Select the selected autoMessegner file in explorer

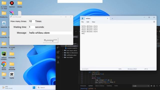pos(71,46)
